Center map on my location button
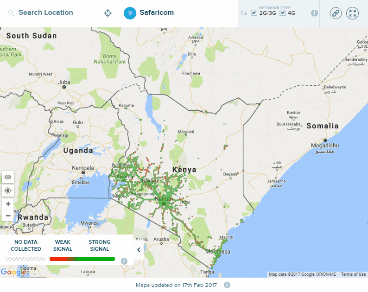The image size is (368, 292). coord(8,190)
